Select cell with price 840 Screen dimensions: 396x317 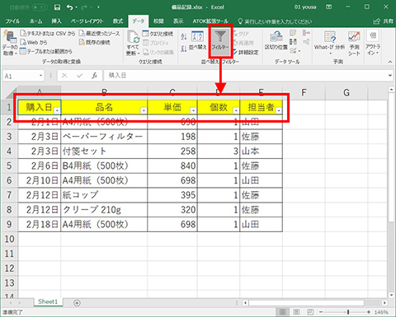[172, 165]
